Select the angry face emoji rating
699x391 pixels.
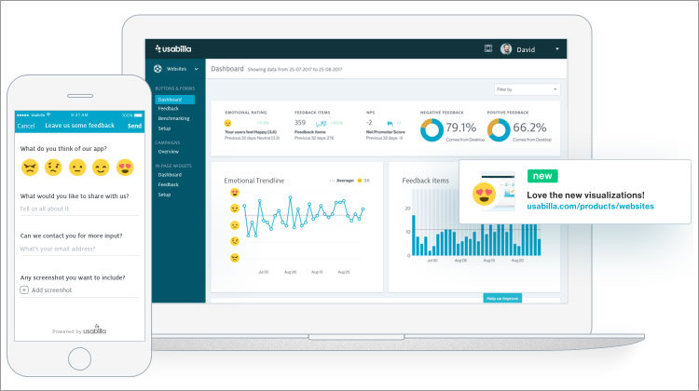[x=30, y=168]
